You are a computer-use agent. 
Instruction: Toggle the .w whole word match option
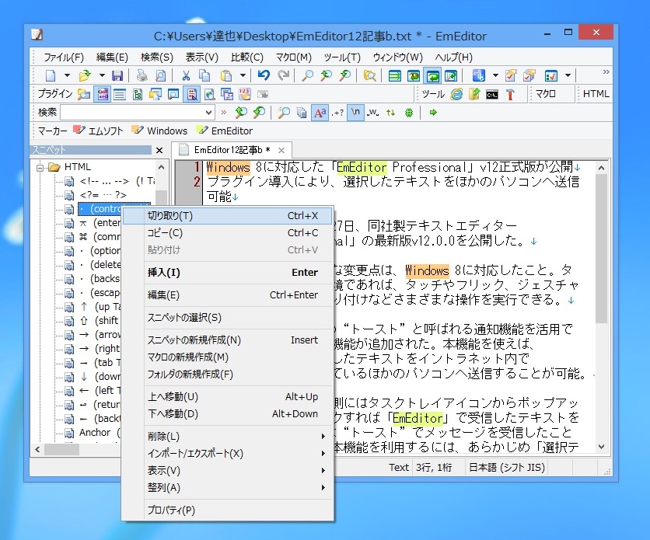click(374, 113)
